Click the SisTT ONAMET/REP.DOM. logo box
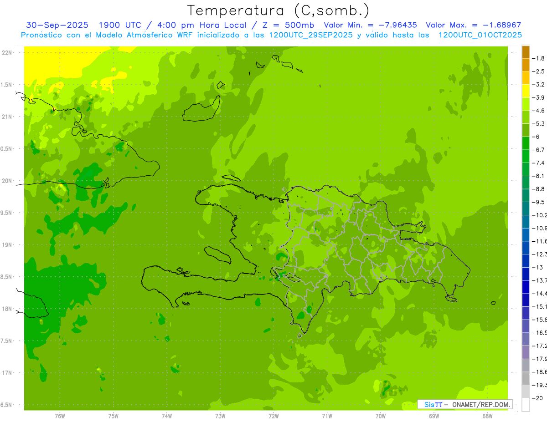The height and width of the screenshot is (422, 547). pos(464,404)
